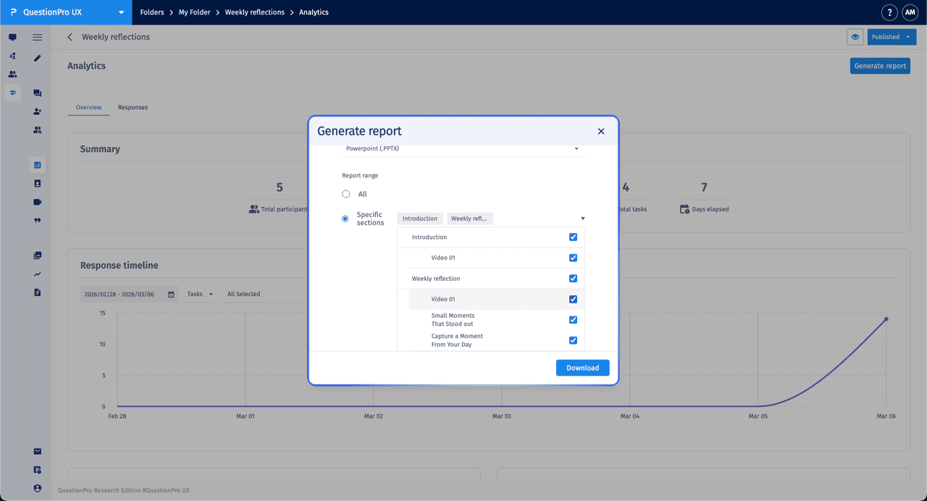Expand the Published status dropdown

click(x=892, y=36)
